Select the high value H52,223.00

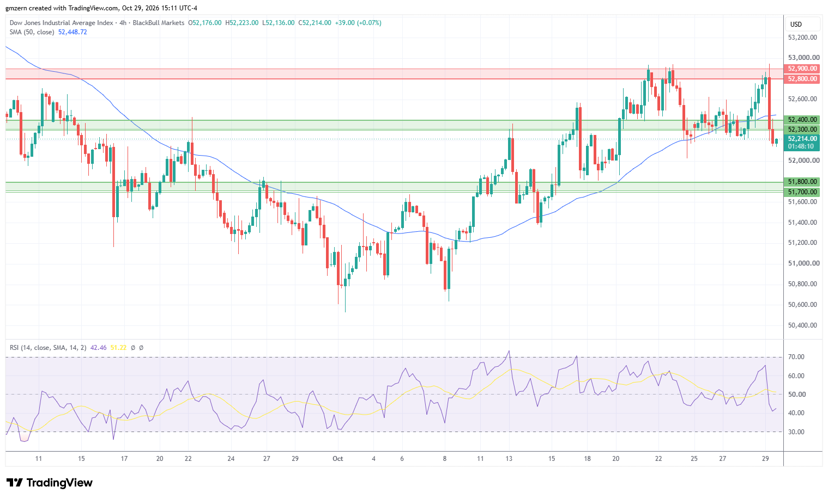242,23
